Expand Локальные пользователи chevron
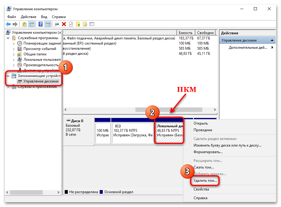281x207 pixels. [x=14, y=60]
